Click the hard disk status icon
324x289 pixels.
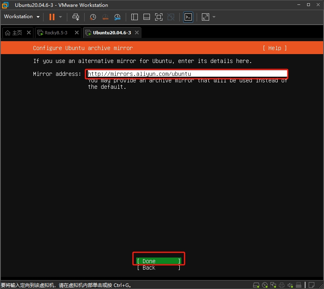coord(256,285)
